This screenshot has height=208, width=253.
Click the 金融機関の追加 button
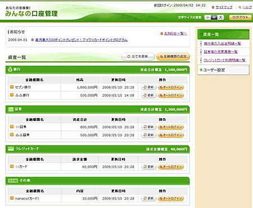point(173,56)
